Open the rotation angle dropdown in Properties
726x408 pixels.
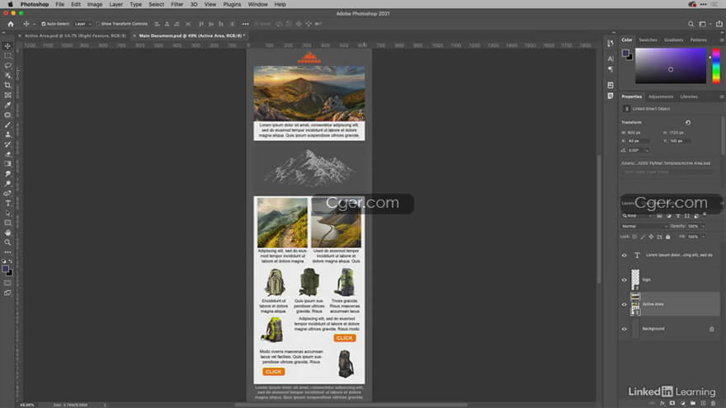647,150
